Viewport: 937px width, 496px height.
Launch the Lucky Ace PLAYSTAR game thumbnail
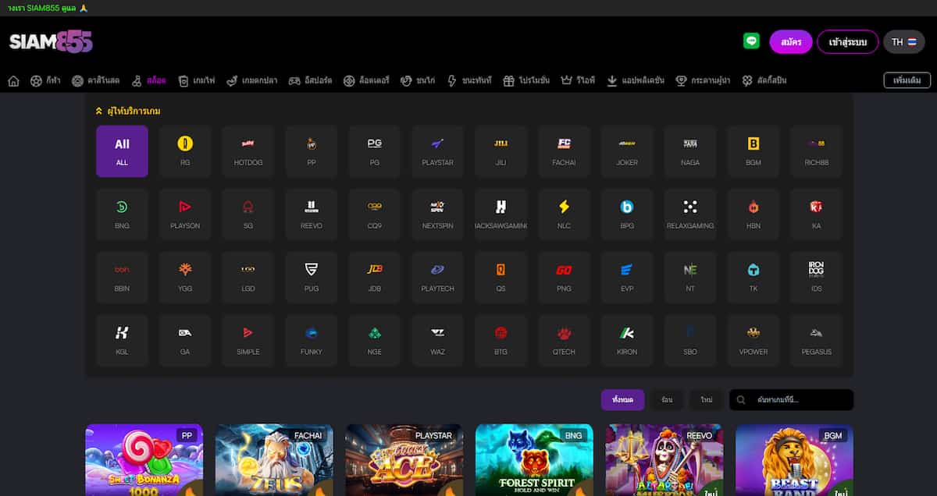404,460
